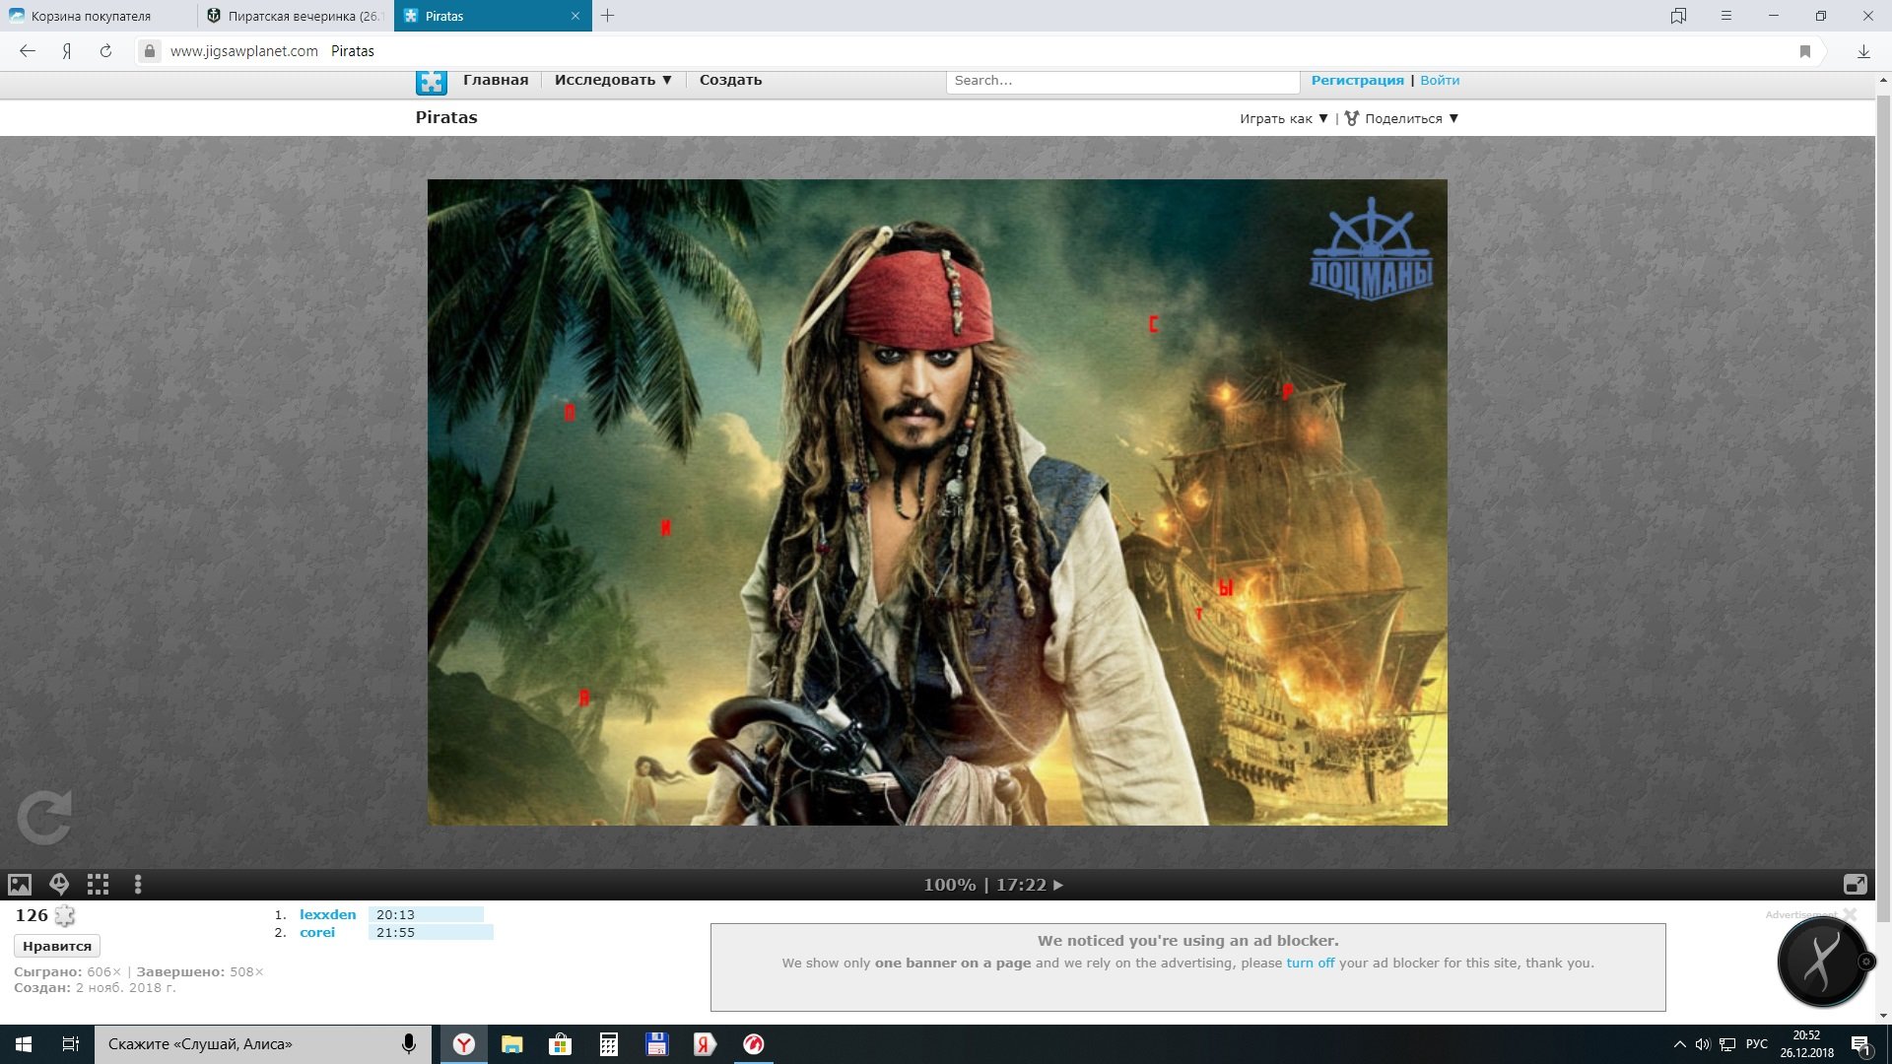
Task: Click the Регистрация link
Action: tap(1357, 81)
